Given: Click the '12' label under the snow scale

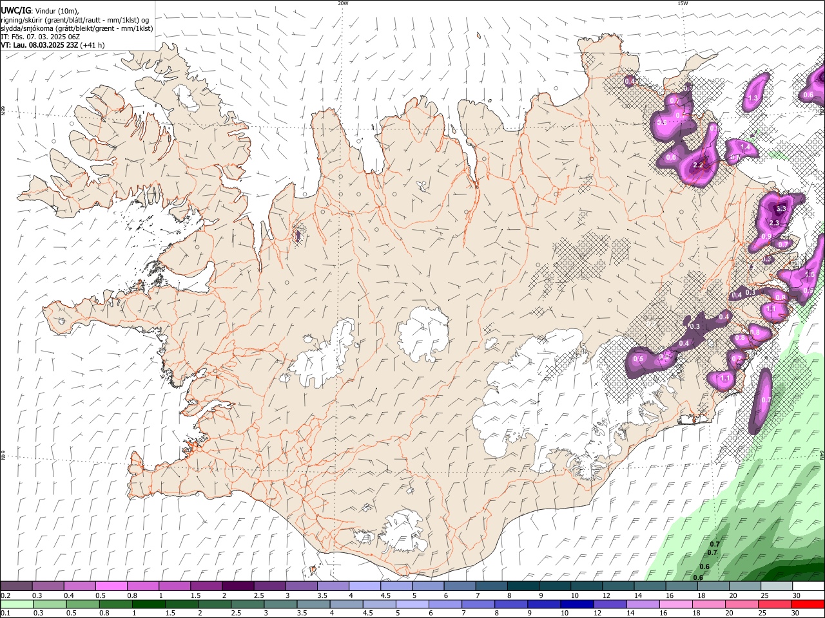Looking at the screenshot, I should 607,595.
